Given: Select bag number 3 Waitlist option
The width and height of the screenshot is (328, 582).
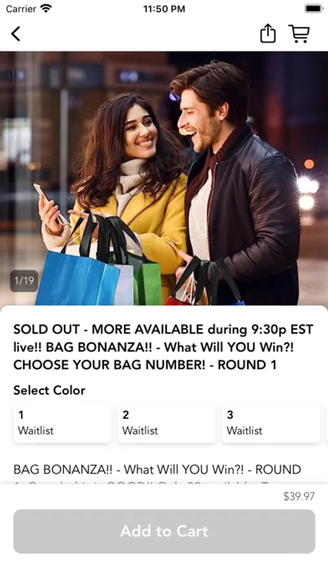Looking at the screenshot, I should click(x=271, y=423).
